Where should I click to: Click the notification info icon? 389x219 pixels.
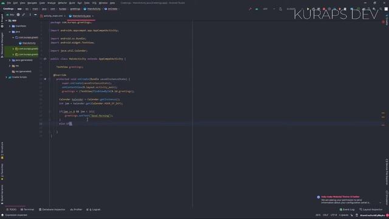(318, 197)
